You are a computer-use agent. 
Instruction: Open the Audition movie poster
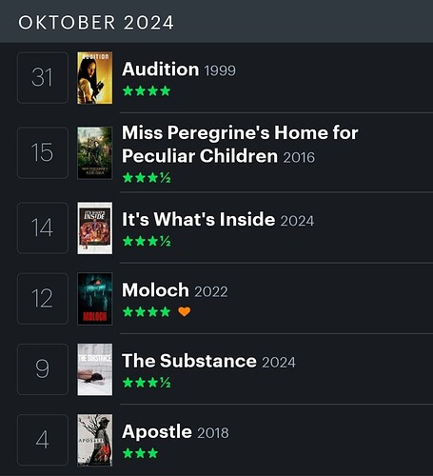pos(95,78)
